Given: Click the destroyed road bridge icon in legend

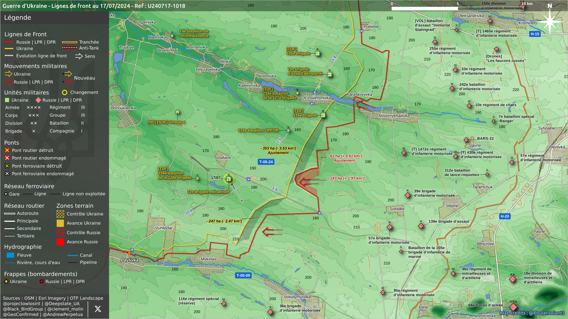Looking at the screenshot, I should (7, 150).
